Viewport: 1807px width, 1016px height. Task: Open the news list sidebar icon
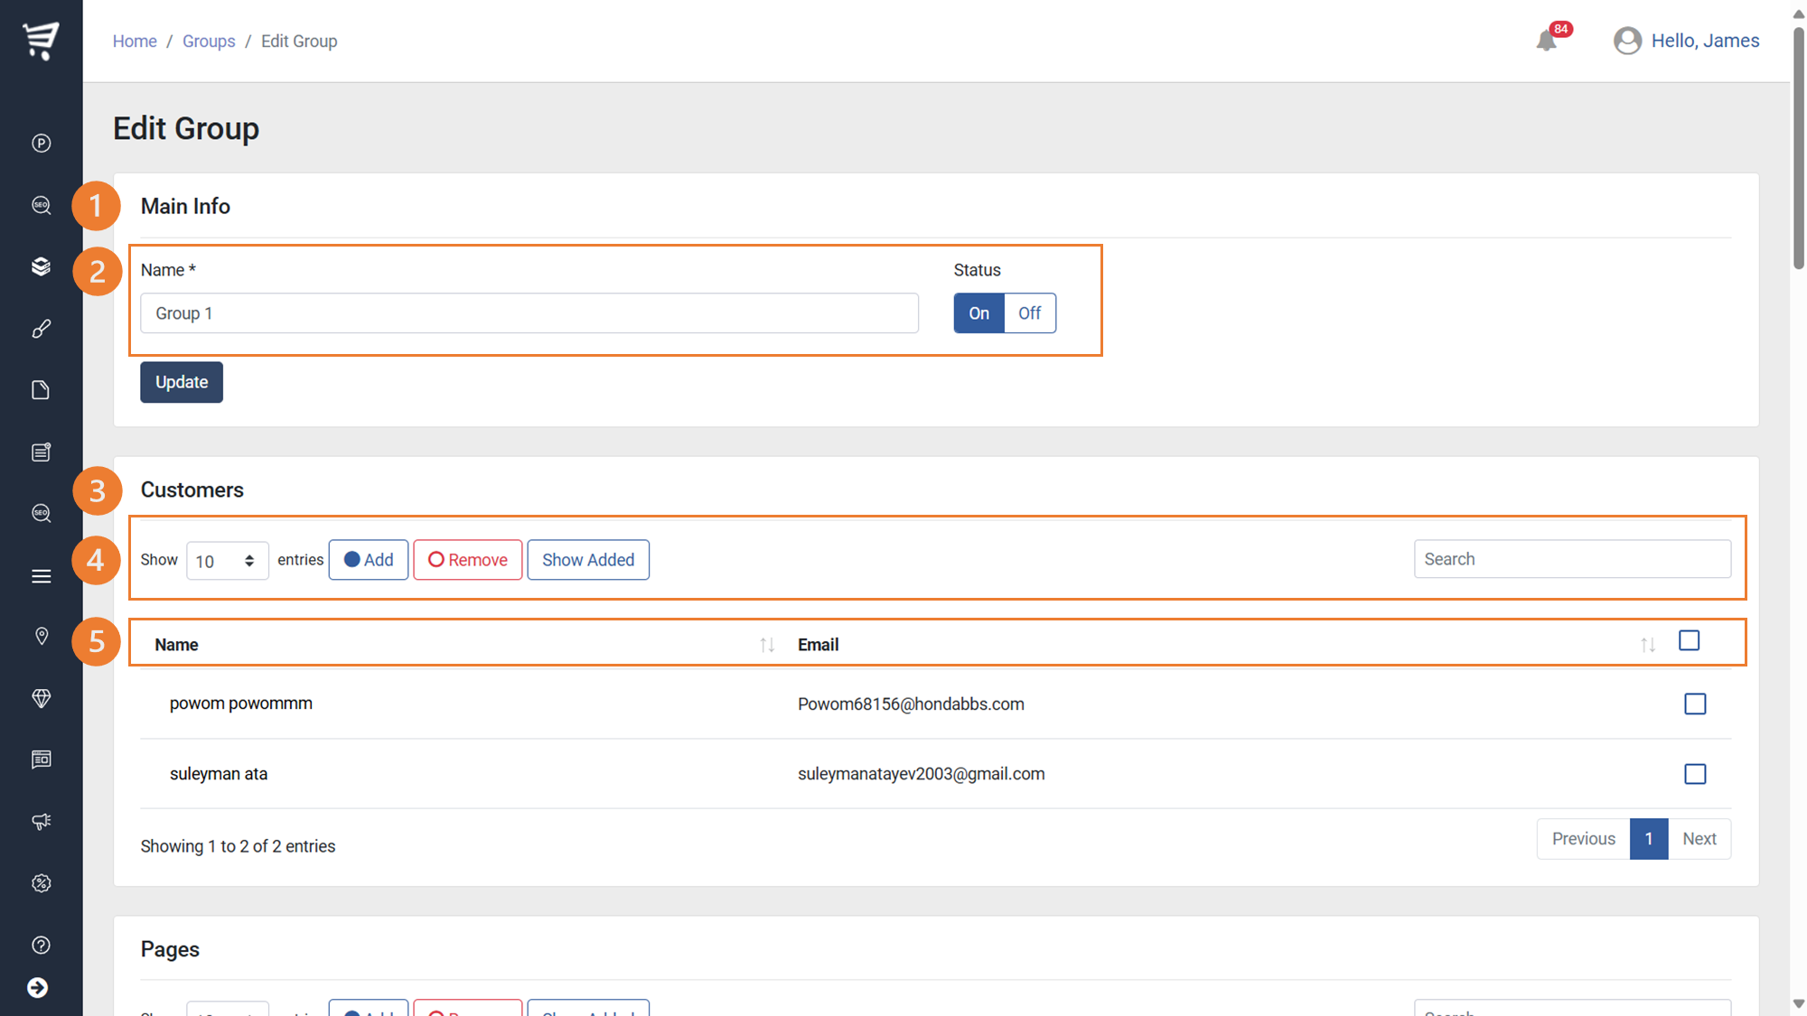(x=41, y=452)
